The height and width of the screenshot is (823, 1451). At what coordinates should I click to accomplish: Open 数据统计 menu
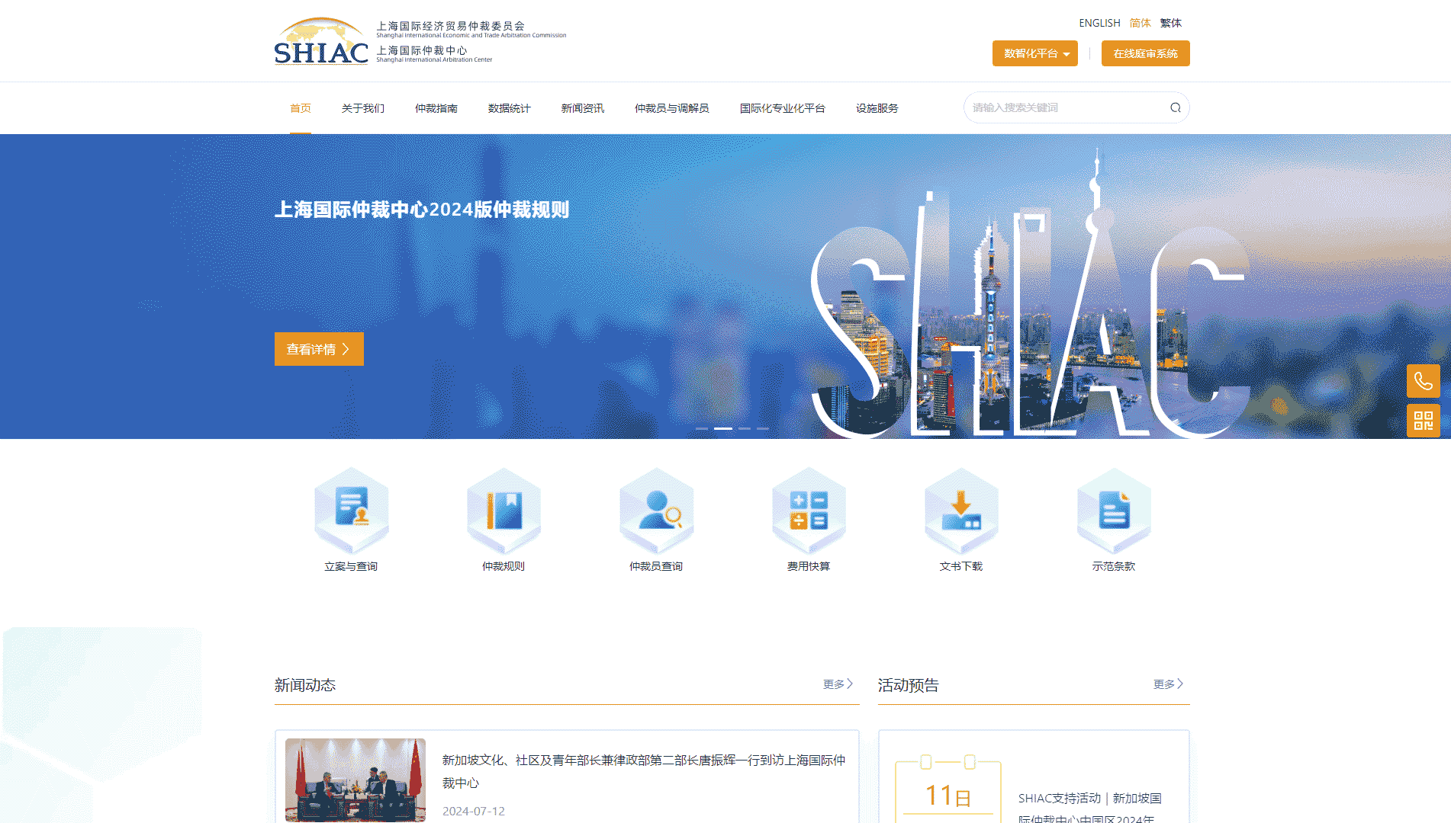tap(510, 108)
